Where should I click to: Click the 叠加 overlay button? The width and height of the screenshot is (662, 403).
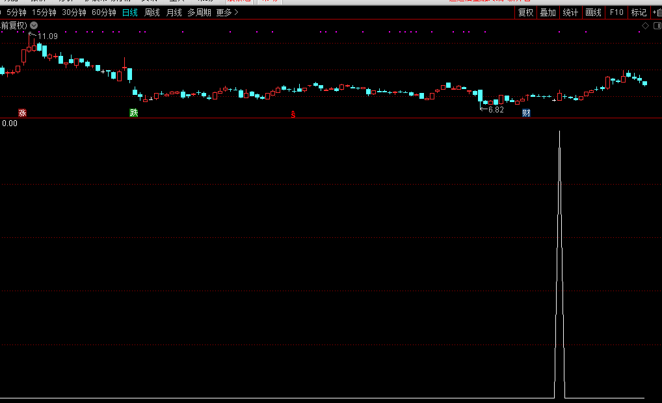(x=548, y=12)
